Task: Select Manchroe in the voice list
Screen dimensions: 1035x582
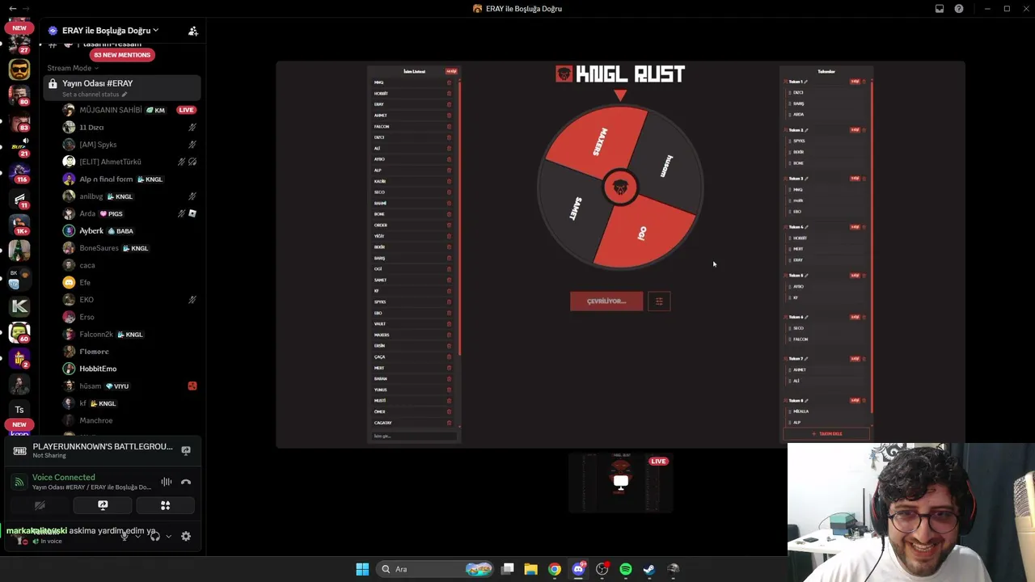Action: [129, 420]
